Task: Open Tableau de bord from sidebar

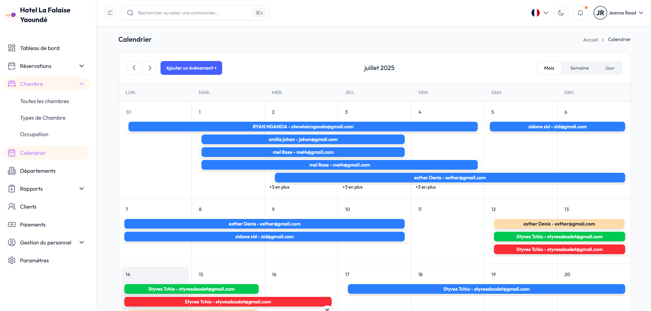Action: (40, 48)
